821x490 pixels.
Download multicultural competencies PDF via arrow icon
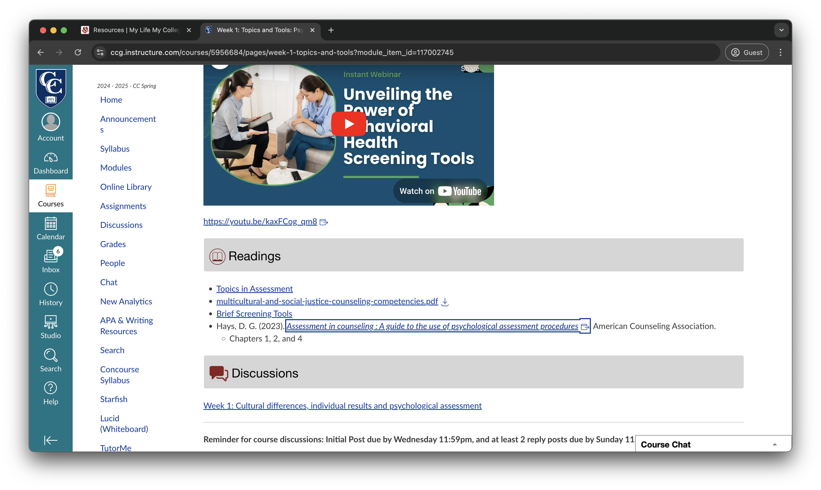[445, 302]
